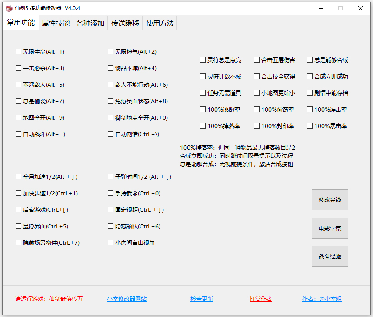Click the 请运行游戏: 仙剑奇侠传五 status text

49,299
